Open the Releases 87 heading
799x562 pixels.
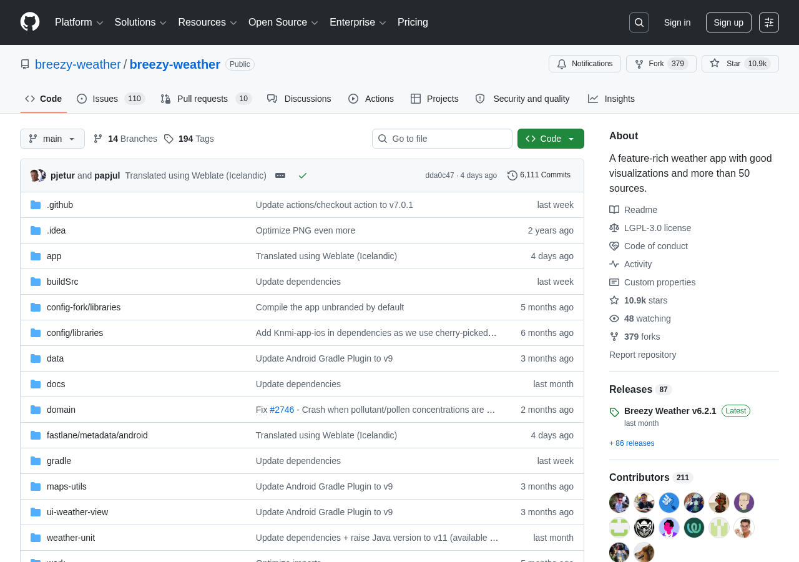(640, 389)
